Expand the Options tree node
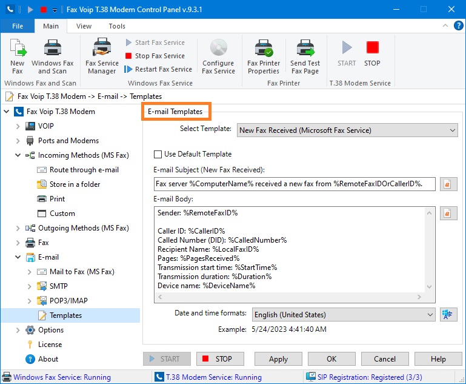The height and width of the screenshot is (384, 466). (18, 330)
